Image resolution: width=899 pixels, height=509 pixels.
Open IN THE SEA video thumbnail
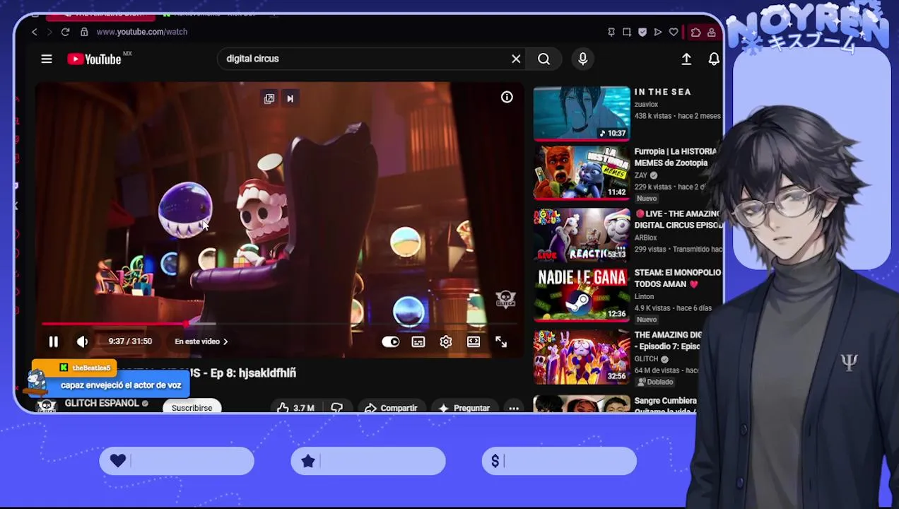click(582, 113)
